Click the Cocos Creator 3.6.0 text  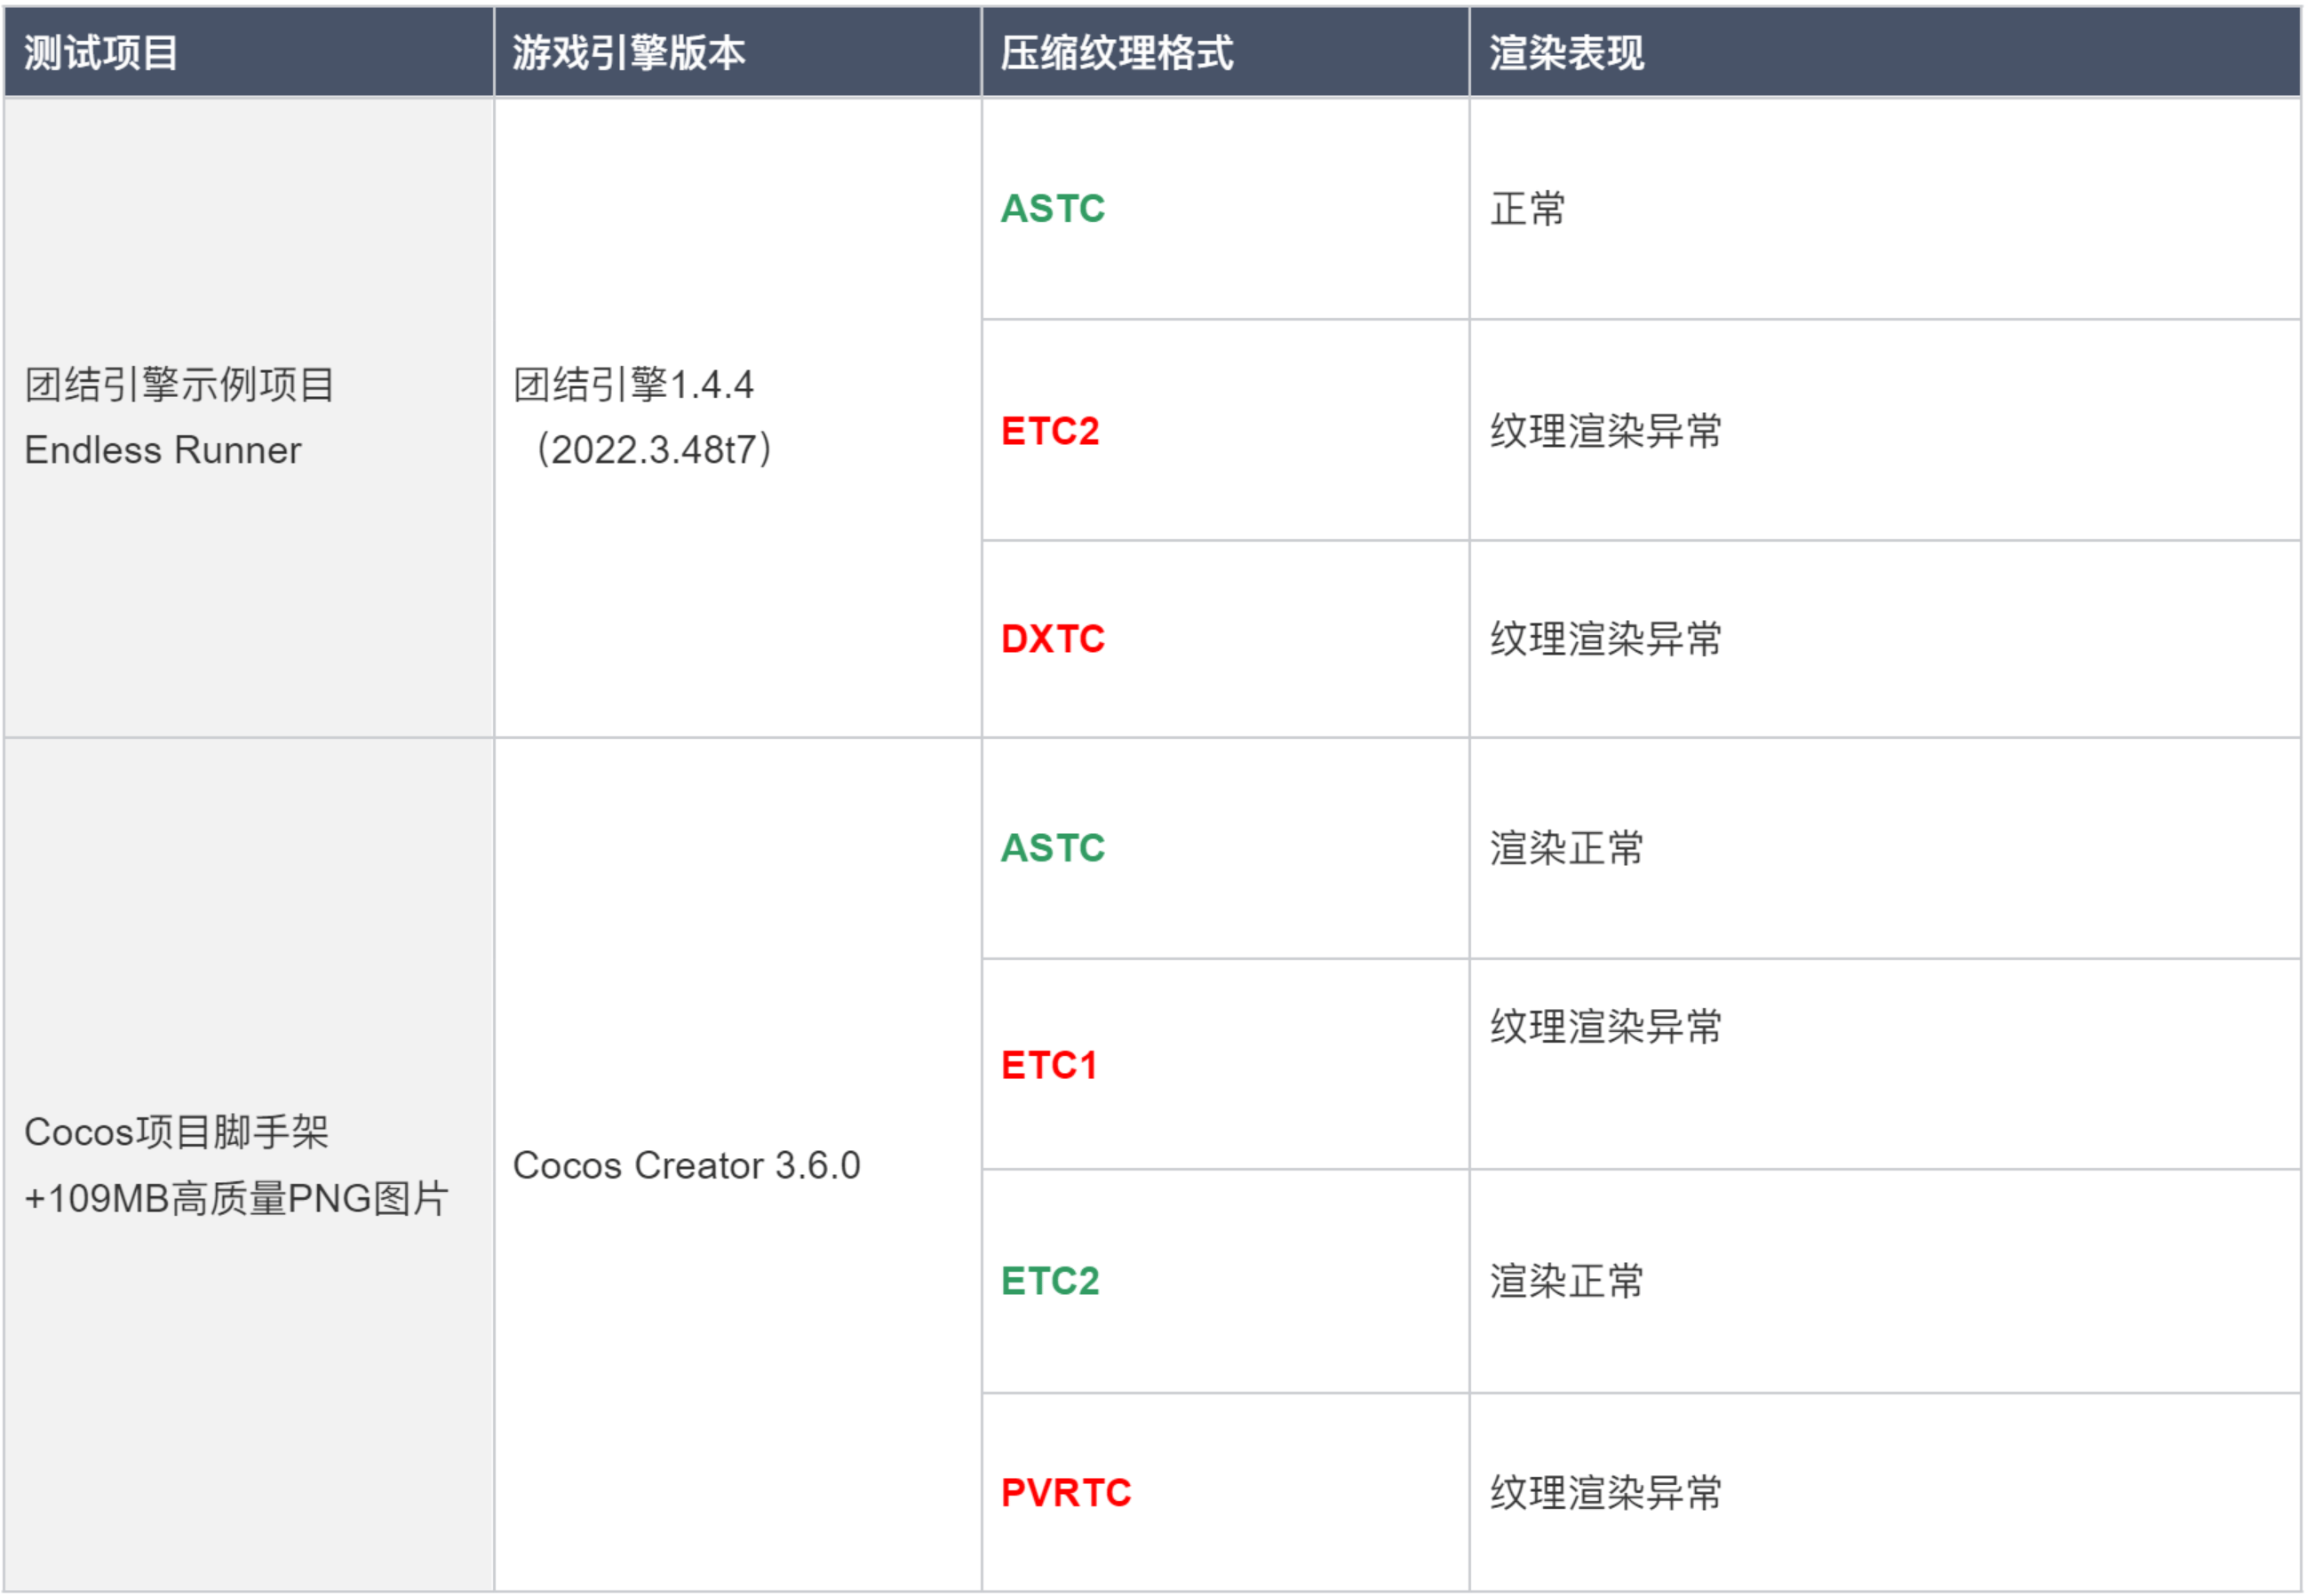(686, 1166)
